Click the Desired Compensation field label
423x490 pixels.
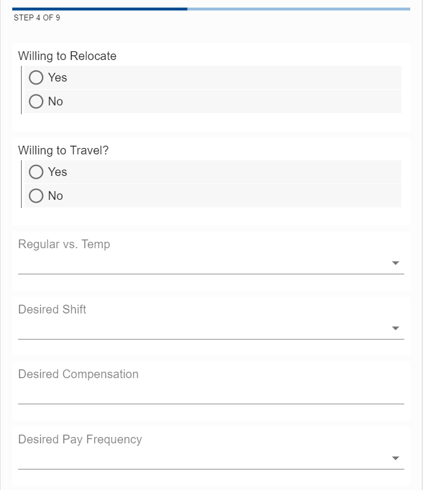[78, 374]
